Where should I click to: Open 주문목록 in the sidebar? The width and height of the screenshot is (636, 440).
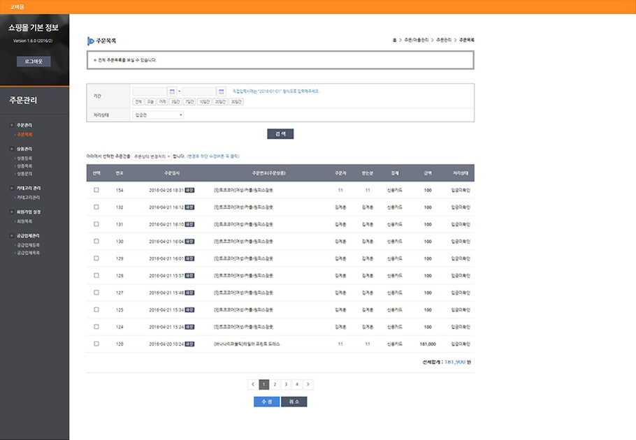(24, 135)
